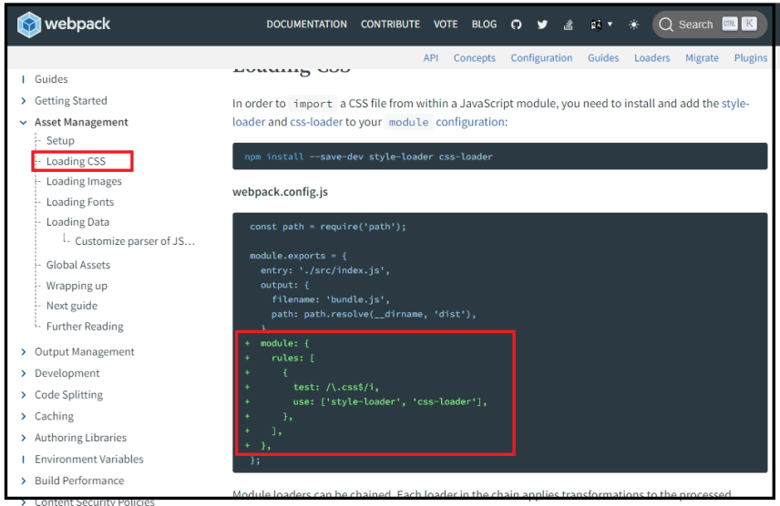The image size is (780, 506).
Task: Open Customize parser of JS… entry
Action: (135, 241)
